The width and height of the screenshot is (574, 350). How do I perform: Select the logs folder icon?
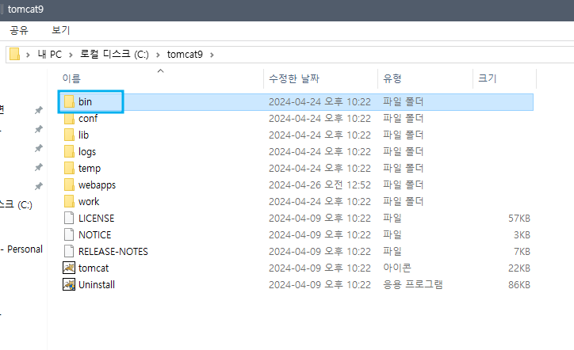tap(69, 151)
